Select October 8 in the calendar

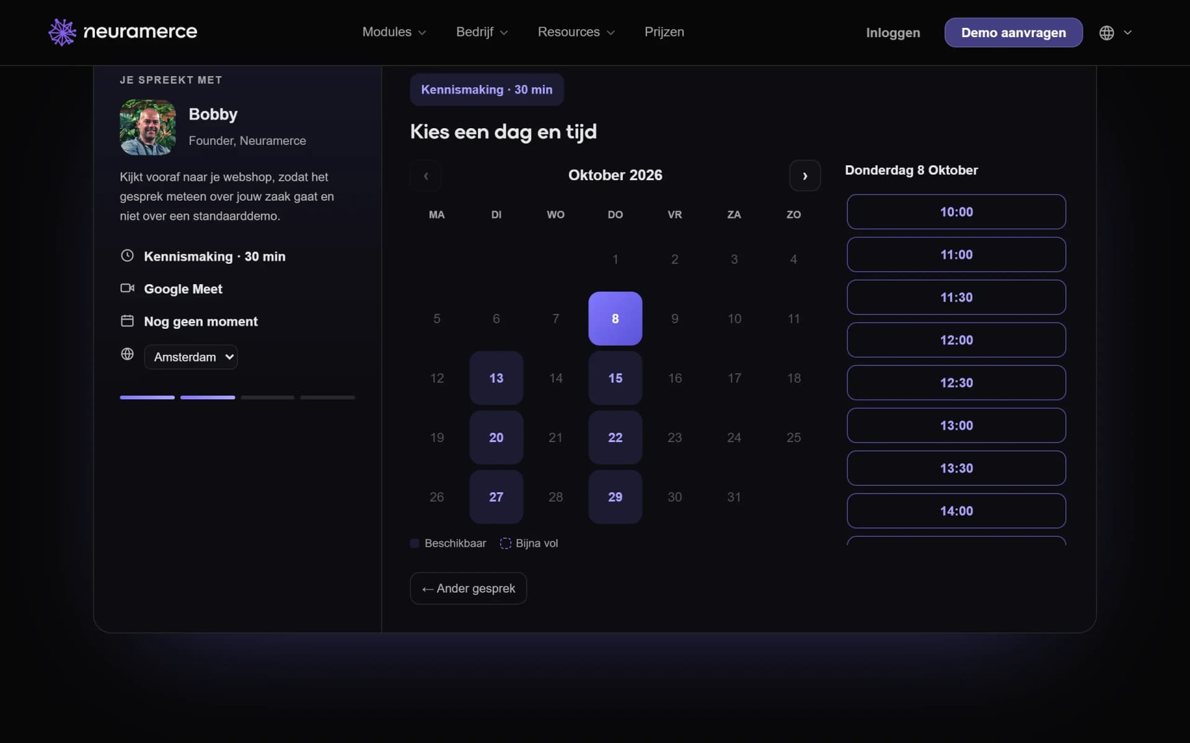click(615, 318)
